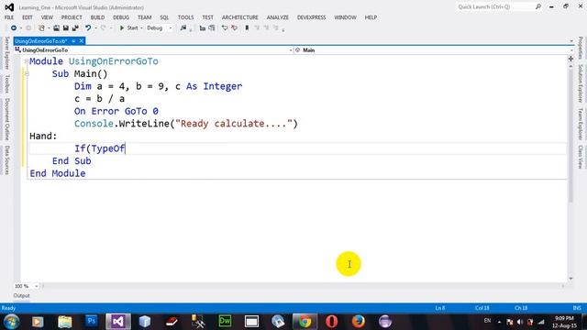Open Photoshop from the taskbar
This screenshot has width=587, height=330.
click(x=92, y=322)
